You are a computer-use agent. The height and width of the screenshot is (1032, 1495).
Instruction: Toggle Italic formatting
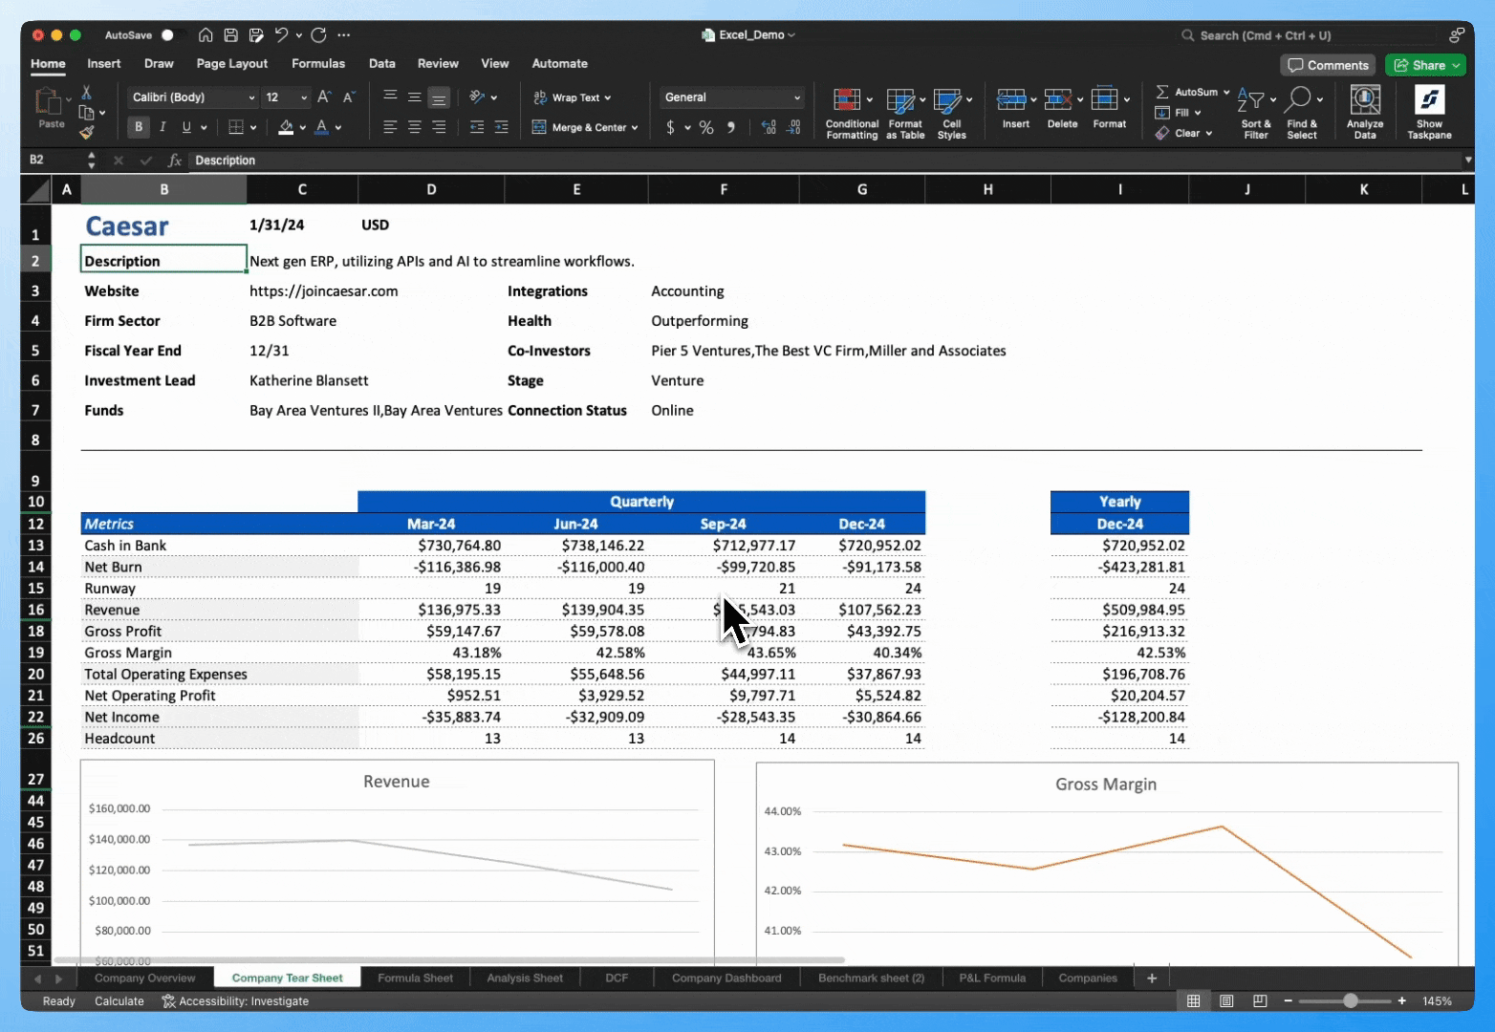162,127
